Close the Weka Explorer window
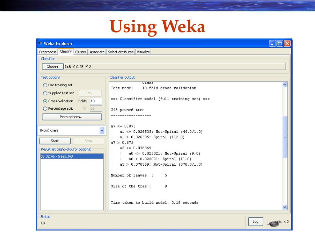This screenshot has height=236, width=315. [287, 43]
